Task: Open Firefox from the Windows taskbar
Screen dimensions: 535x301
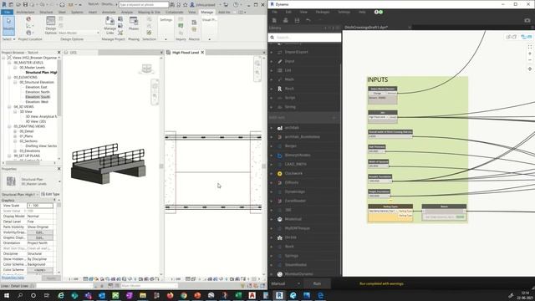Action: (x=170, y=295)
